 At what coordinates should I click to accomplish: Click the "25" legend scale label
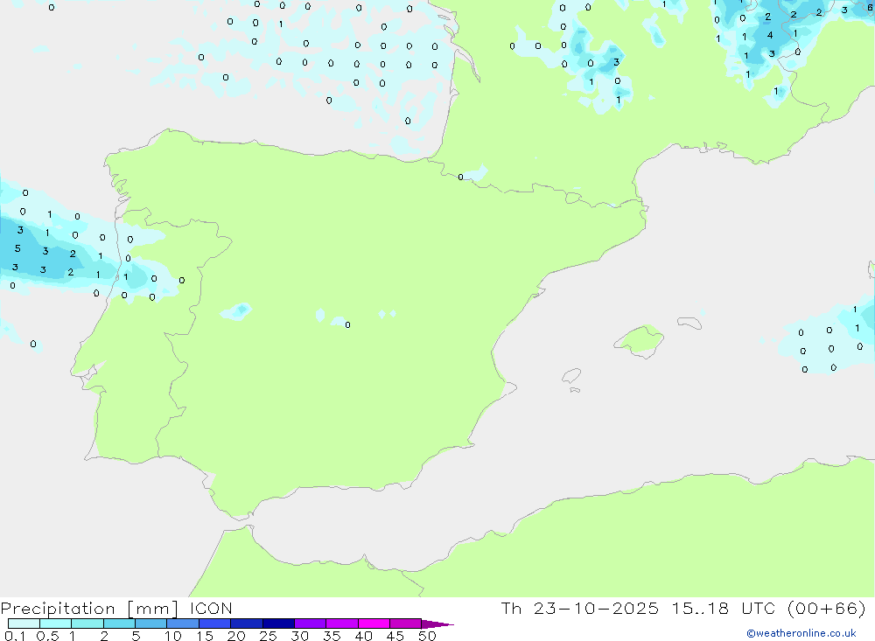pyautogui.click(x=269, y=636)
